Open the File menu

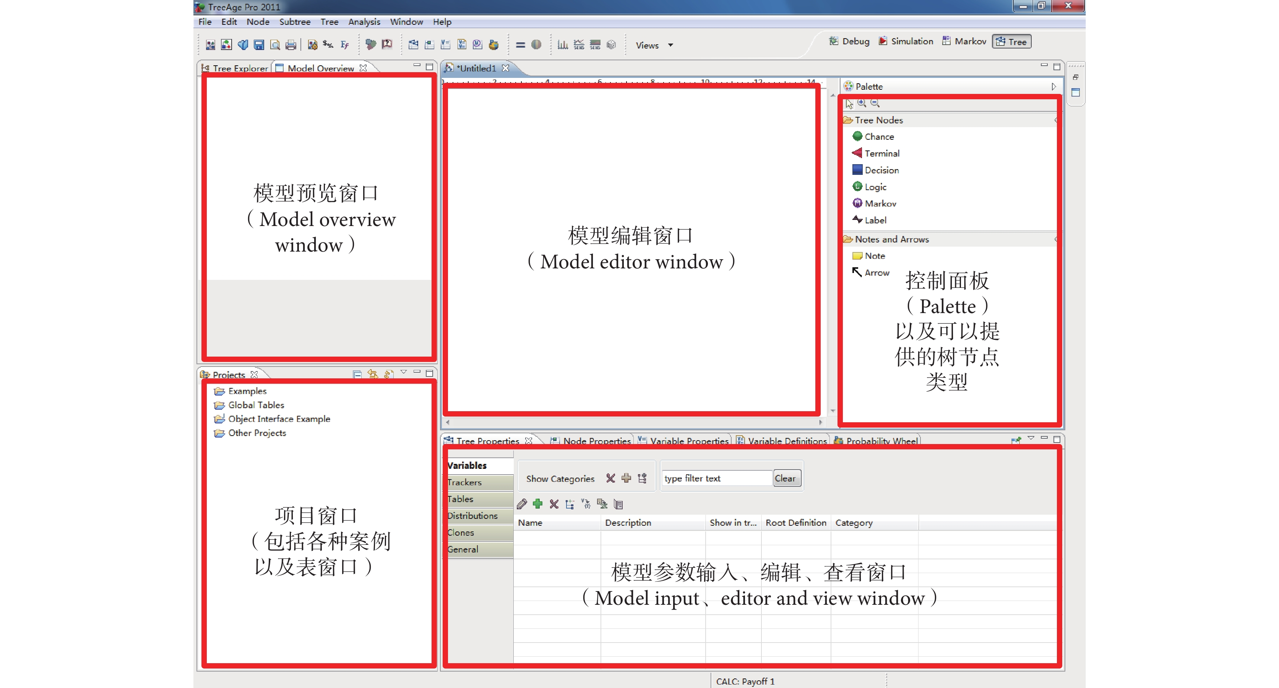click(205, 22)
